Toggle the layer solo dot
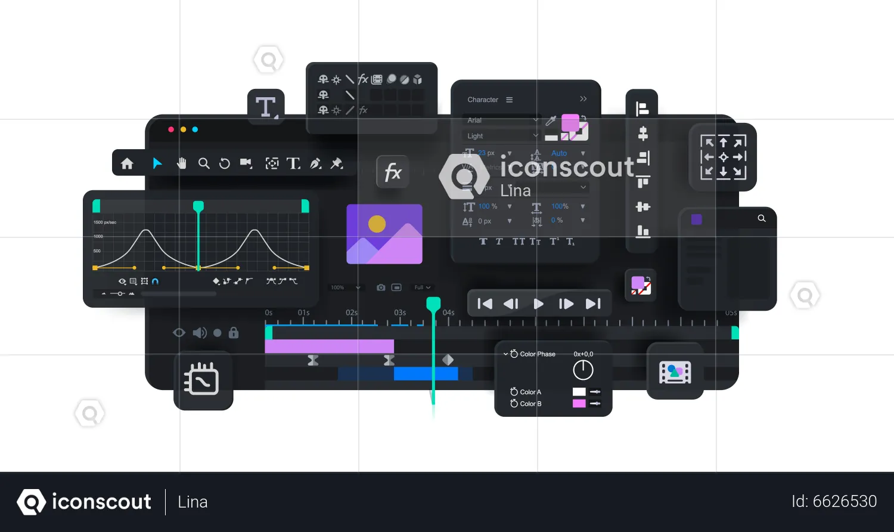 pos(218,333)
